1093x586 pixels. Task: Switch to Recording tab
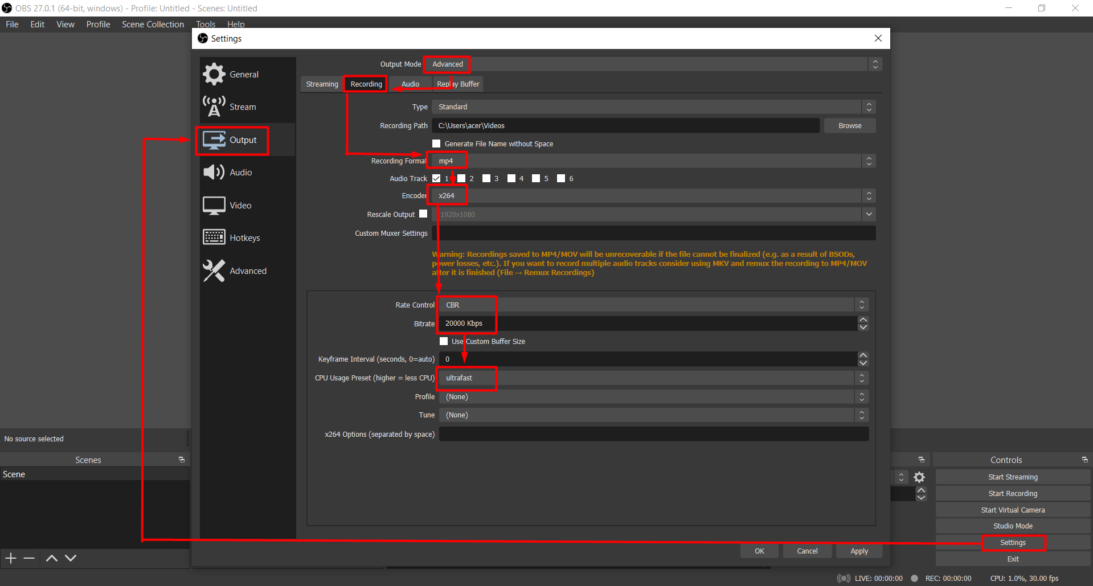coord(366,84)
